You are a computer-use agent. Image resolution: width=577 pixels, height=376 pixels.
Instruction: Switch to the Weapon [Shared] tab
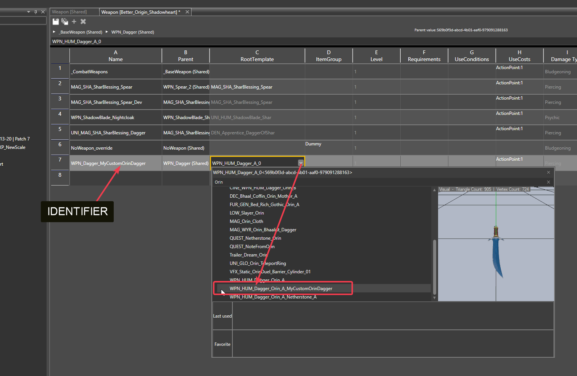(69, 12)
